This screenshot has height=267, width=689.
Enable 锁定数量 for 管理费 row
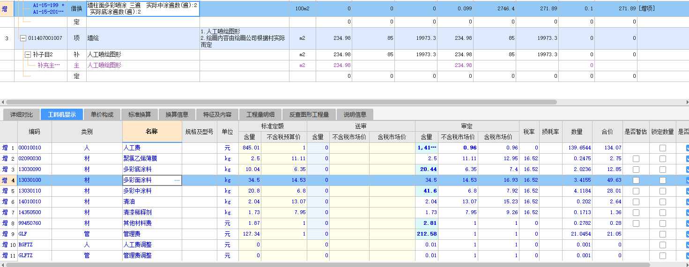(662, 234)
